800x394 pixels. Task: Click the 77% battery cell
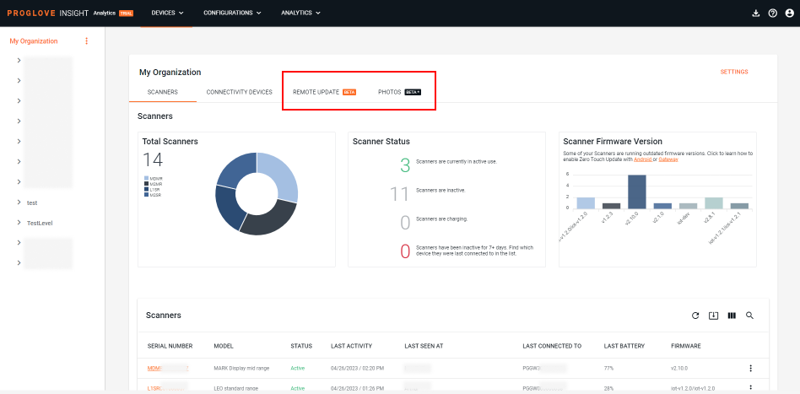[x=608, y=368]
